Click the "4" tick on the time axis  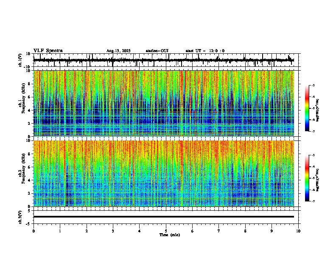click(x=139, y=231)
